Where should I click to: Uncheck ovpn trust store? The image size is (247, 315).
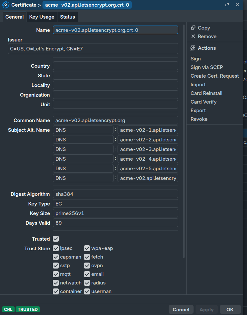[87, 266]
